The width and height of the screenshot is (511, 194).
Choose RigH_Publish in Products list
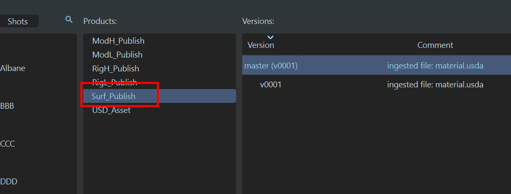point(116,68)
